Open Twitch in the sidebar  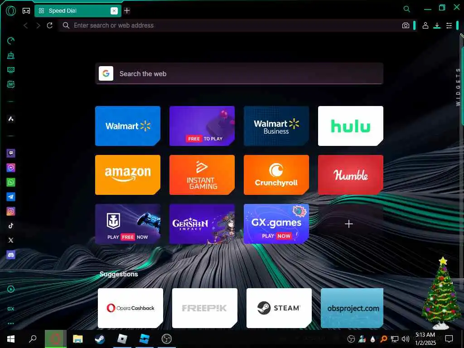11,153
